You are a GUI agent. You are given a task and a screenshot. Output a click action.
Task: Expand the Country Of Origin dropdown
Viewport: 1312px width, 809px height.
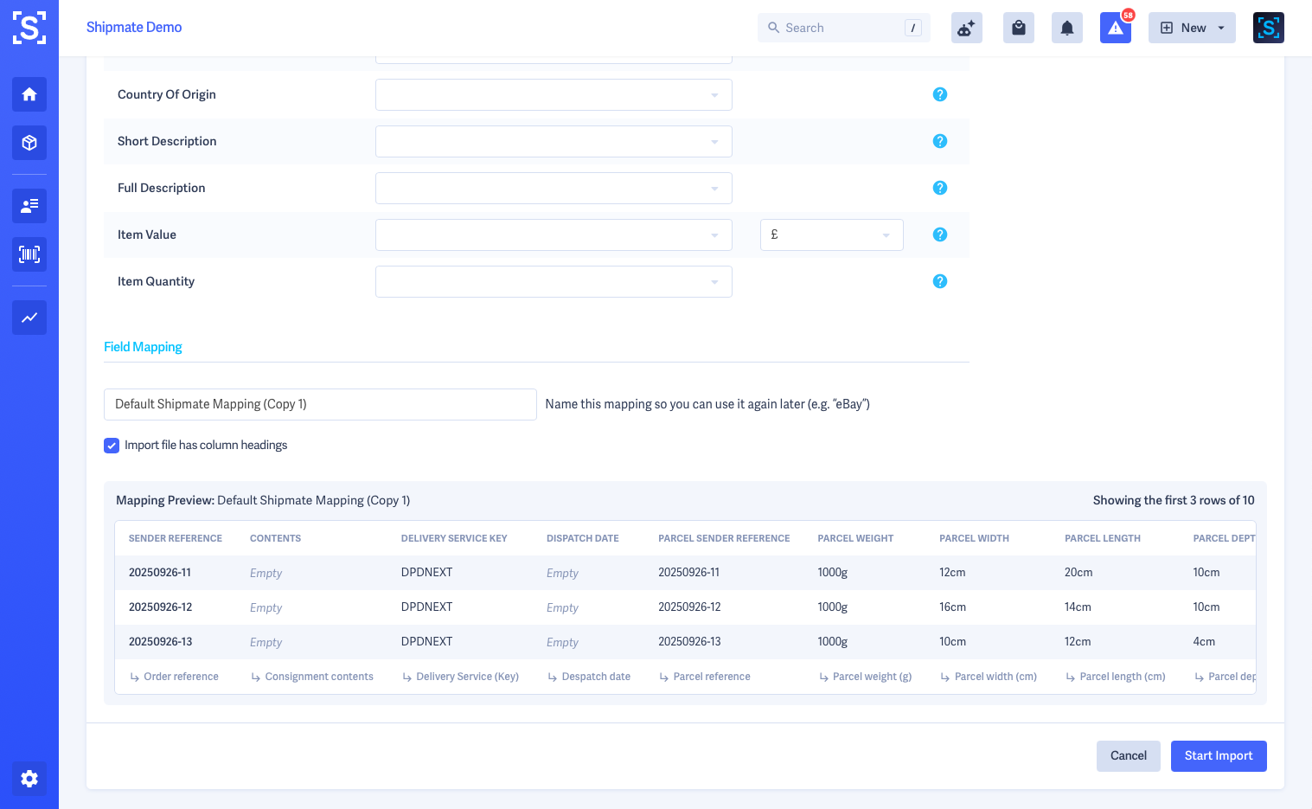[554, 94]
